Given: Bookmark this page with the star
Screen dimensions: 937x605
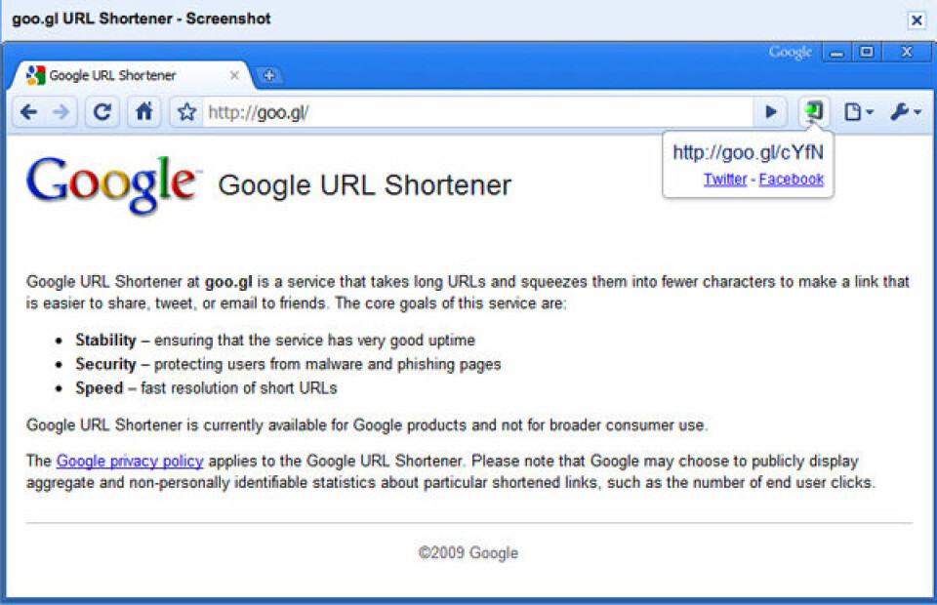Looking at the screenshot, I should [186, 111].
